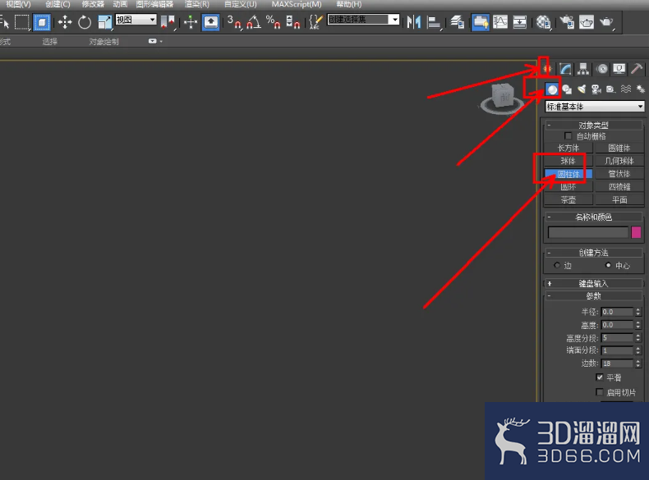Click the Select and Manipulate icon
This screenshot has width=649, height=480.
(x=191, y=21)
